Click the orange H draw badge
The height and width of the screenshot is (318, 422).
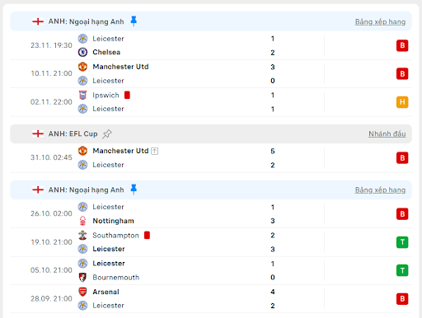pos(402,102)
